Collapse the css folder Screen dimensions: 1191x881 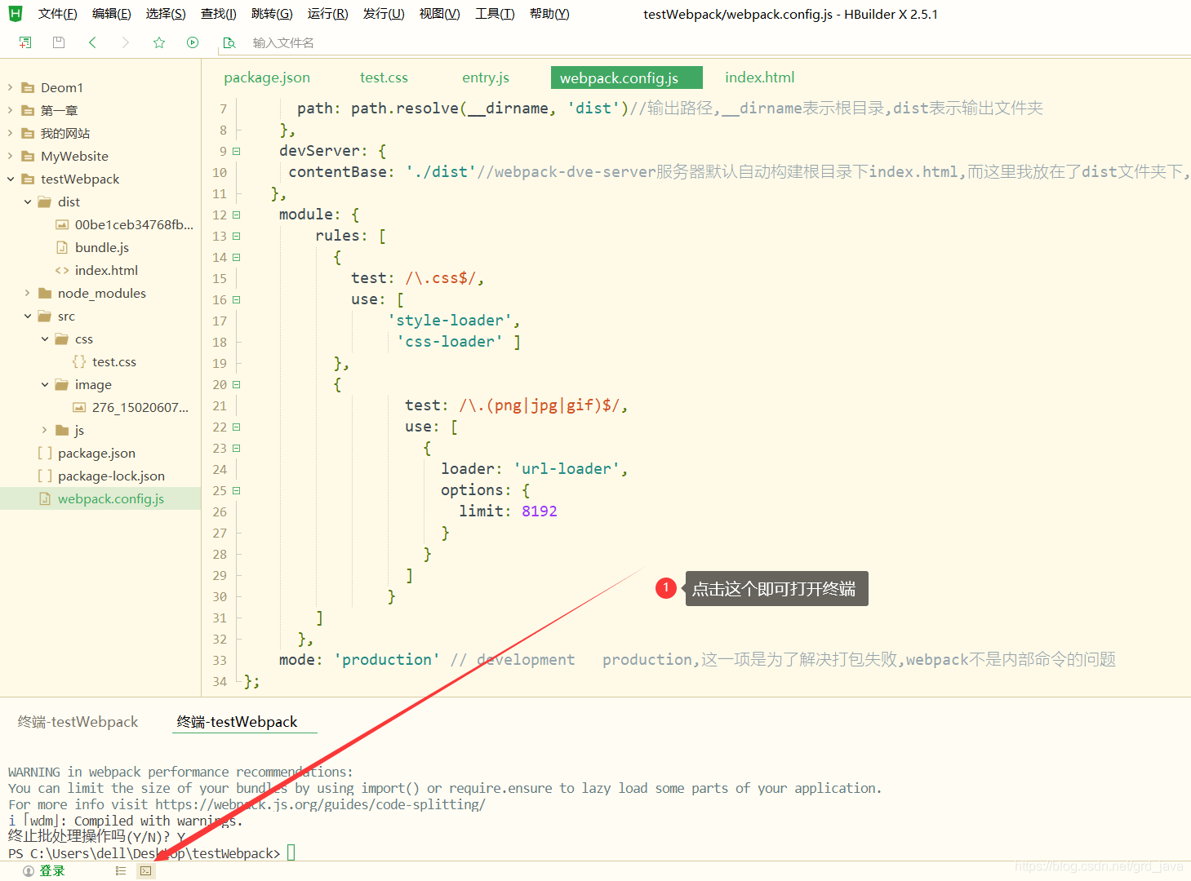pos(44,339)
